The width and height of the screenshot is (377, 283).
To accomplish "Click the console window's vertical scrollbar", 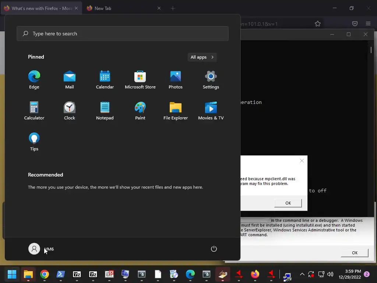I will pyautogui.click(x=371, y=50).
